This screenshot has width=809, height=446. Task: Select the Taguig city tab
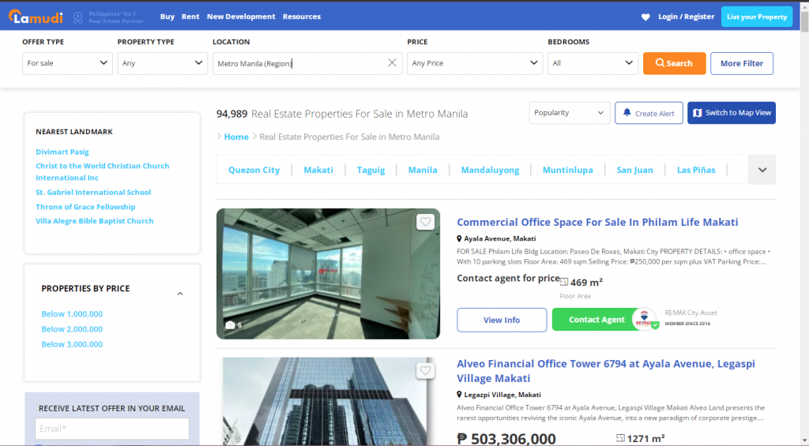coord(371,170)
